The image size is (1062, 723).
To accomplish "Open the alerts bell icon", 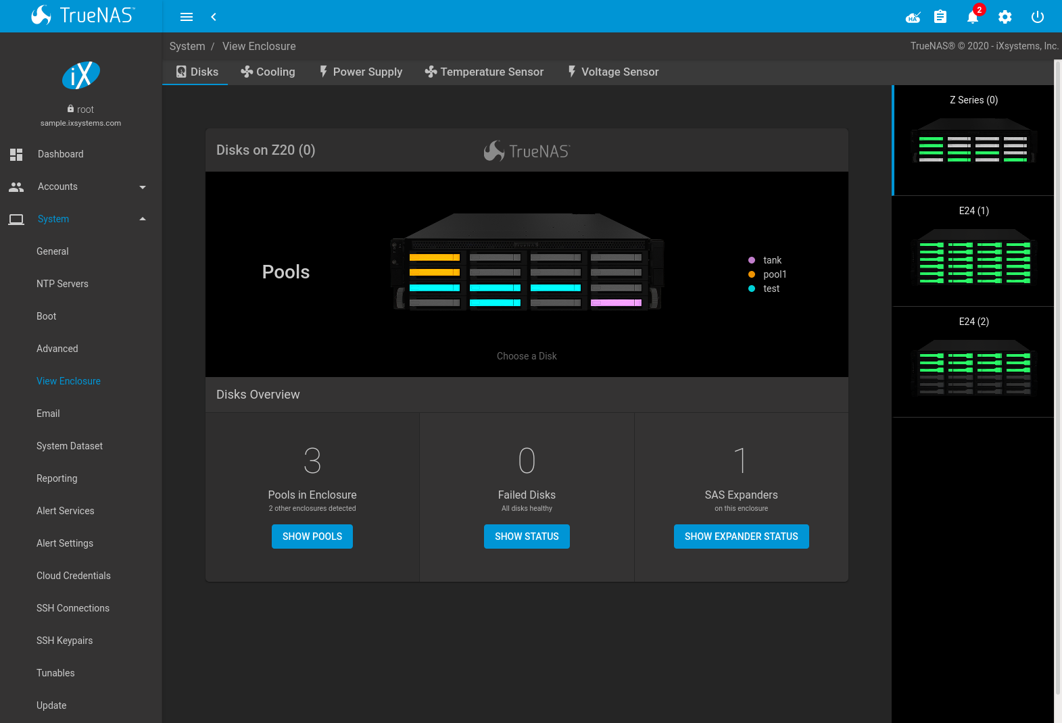I will click(973, 17).
